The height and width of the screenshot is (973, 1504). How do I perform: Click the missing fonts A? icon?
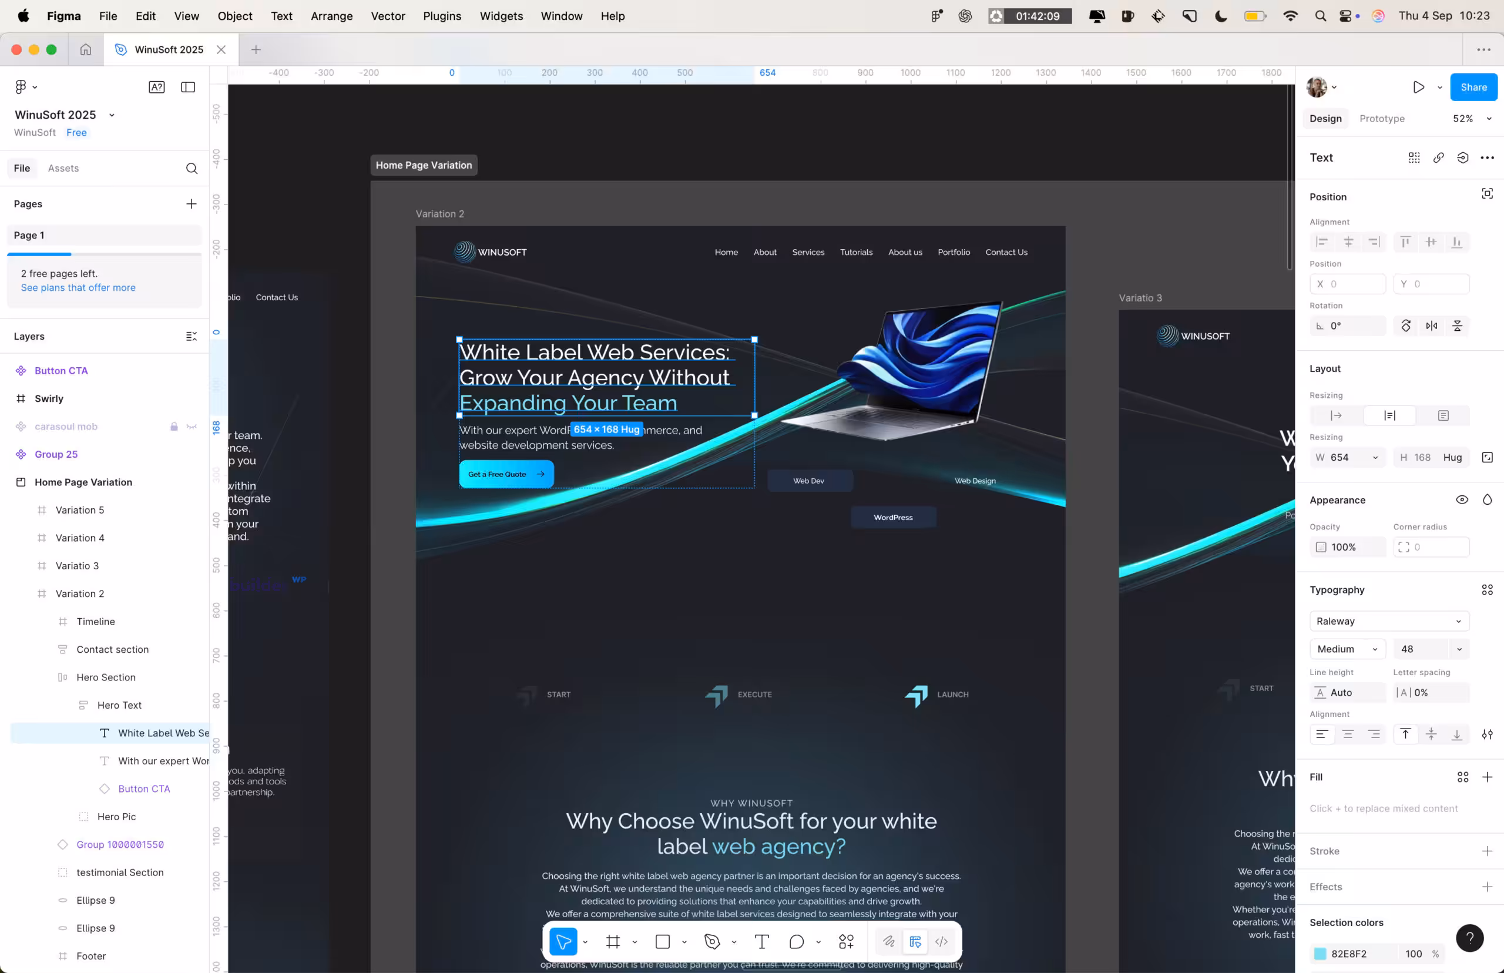(x=157, y=87)
